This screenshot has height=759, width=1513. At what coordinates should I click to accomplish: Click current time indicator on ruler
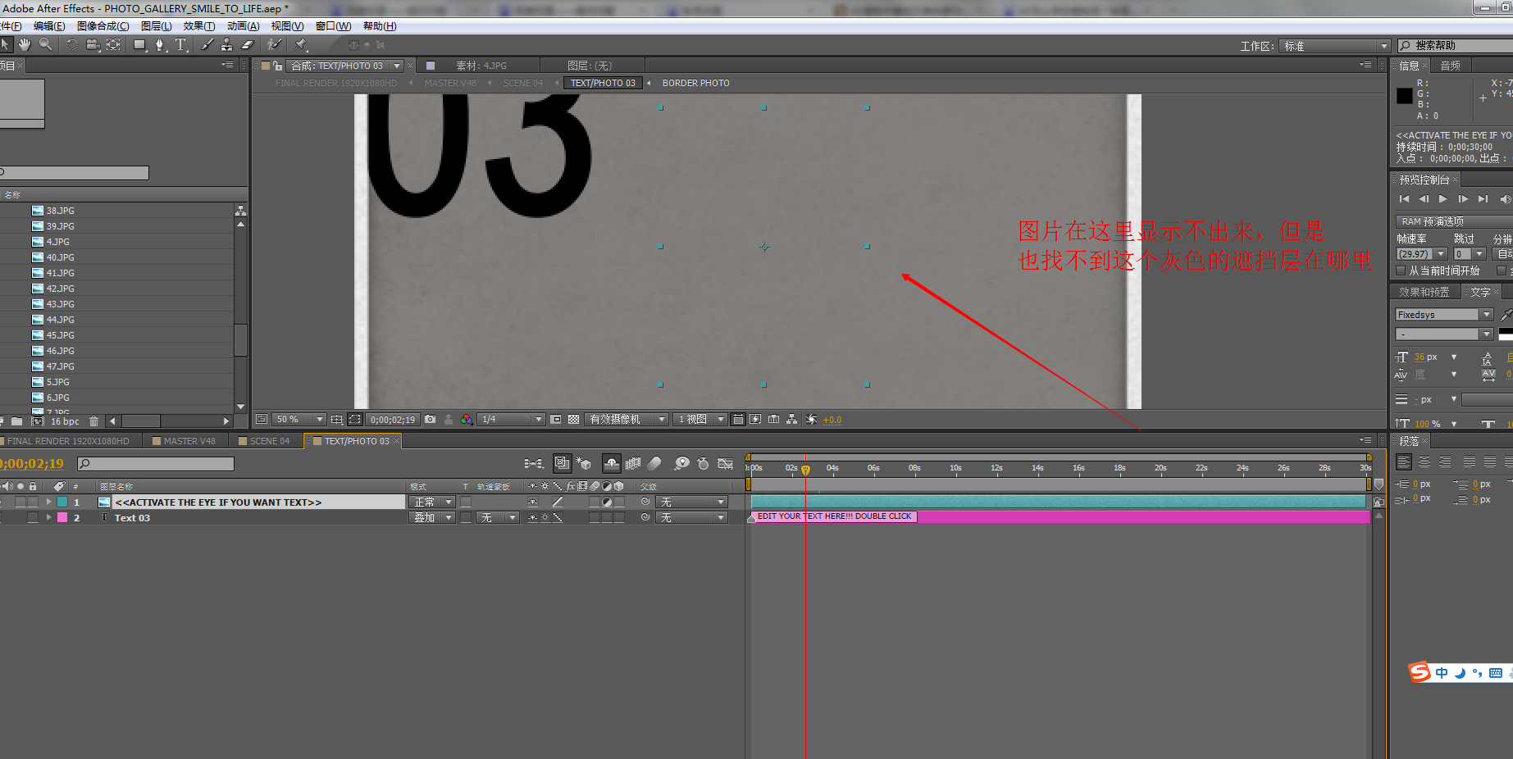pyautogui.click(x=805, y=470)
